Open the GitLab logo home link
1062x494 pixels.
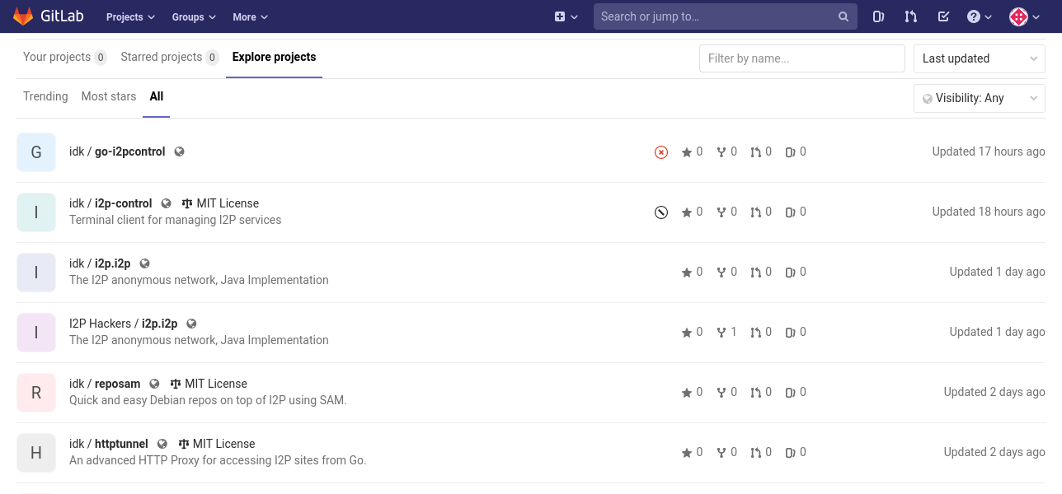point(48,16)
